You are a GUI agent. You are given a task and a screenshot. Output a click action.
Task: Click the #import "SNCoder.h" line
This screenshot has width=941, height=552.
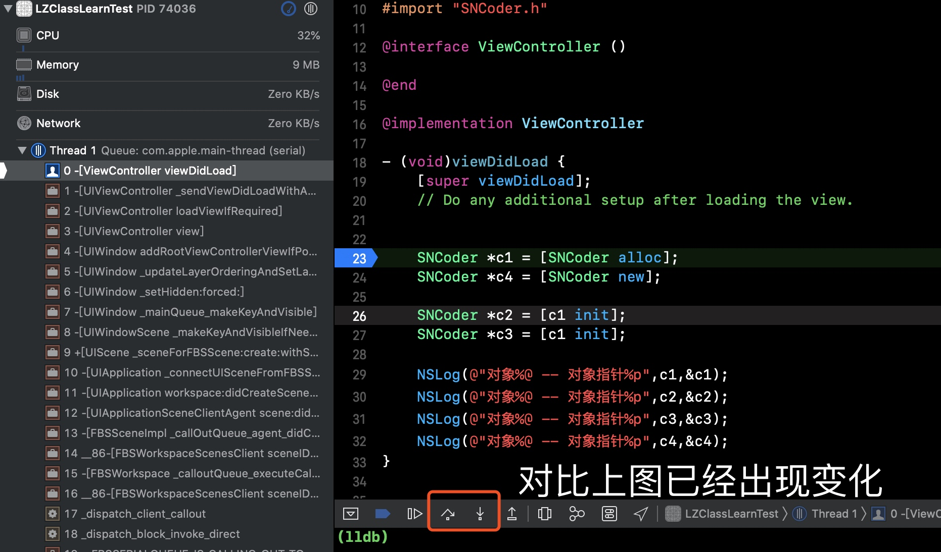pos(464,9)
